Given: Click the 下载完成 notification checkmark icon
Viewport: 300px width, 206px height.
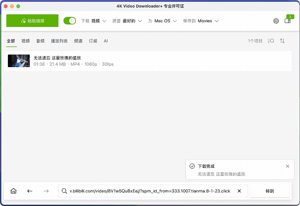Looking at the screenshot, I should pyautogui.click(x=192, y=166).
